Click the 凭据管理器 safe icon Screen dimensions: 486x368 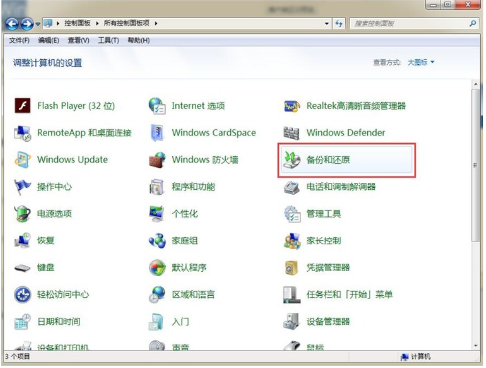(x=292, y=268)
